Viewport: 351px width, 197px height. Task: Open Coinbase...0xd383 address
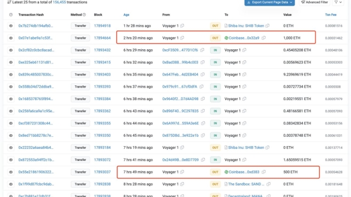pos(244,172)
